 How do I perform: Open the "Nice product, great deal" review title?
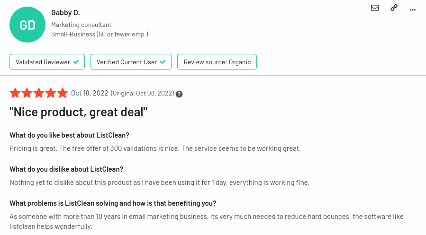click(79, 112)
